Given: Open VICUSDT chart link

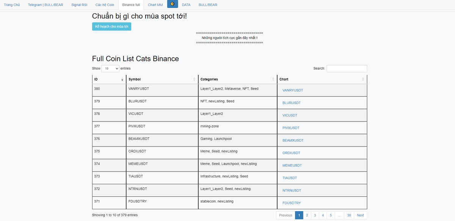Looking at the screenshot, I should click(290, 115).
